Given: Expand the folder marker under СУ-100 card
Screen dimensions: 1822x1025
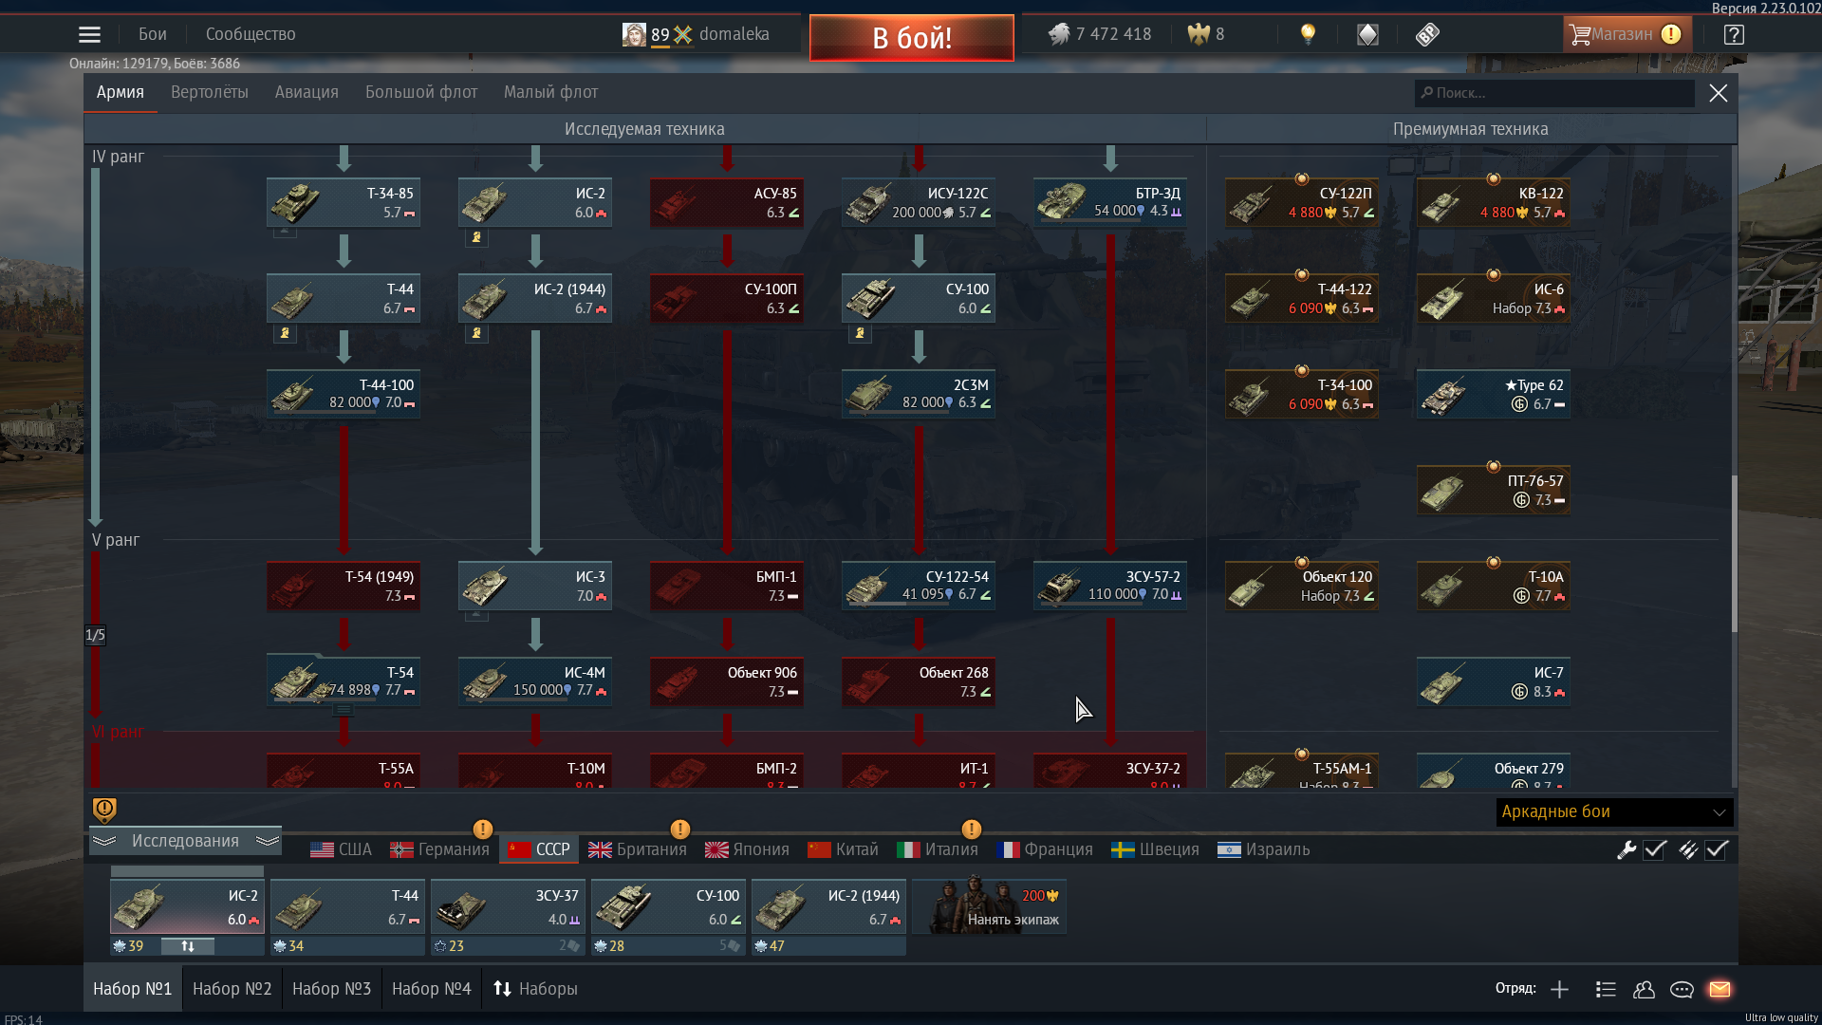Looking at the screenshot, I should (x=860, y=333).
